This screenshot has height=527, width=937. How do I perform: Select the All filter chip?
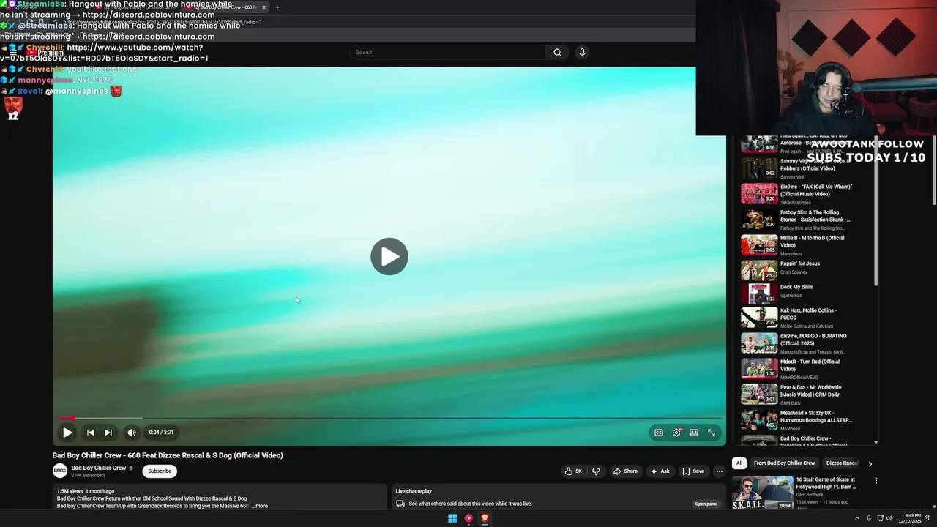[x=739, y=463]
